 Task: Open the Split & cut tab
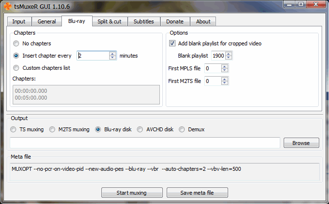coord(110,21)
